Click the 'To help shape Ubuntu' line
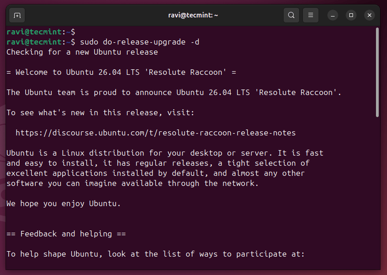387x275 pixels. 155,254
